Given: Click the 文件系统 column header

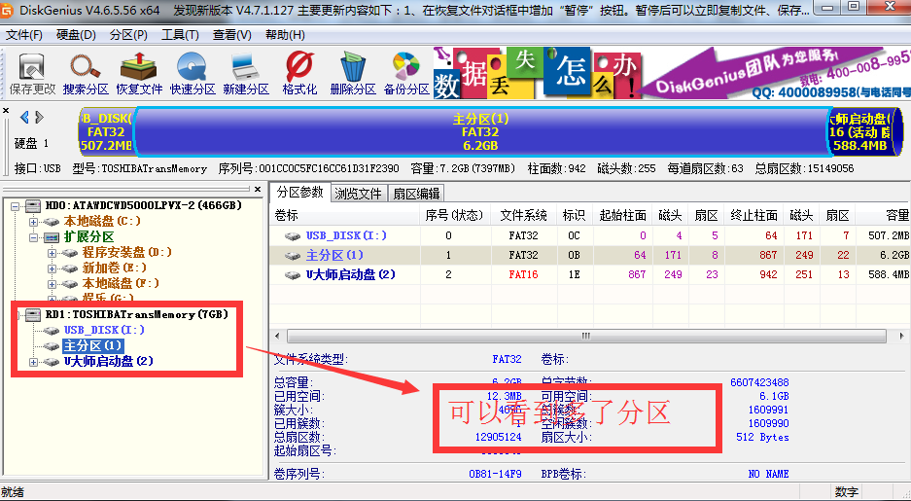Looking at the screenshot, I should coord(523,216).
